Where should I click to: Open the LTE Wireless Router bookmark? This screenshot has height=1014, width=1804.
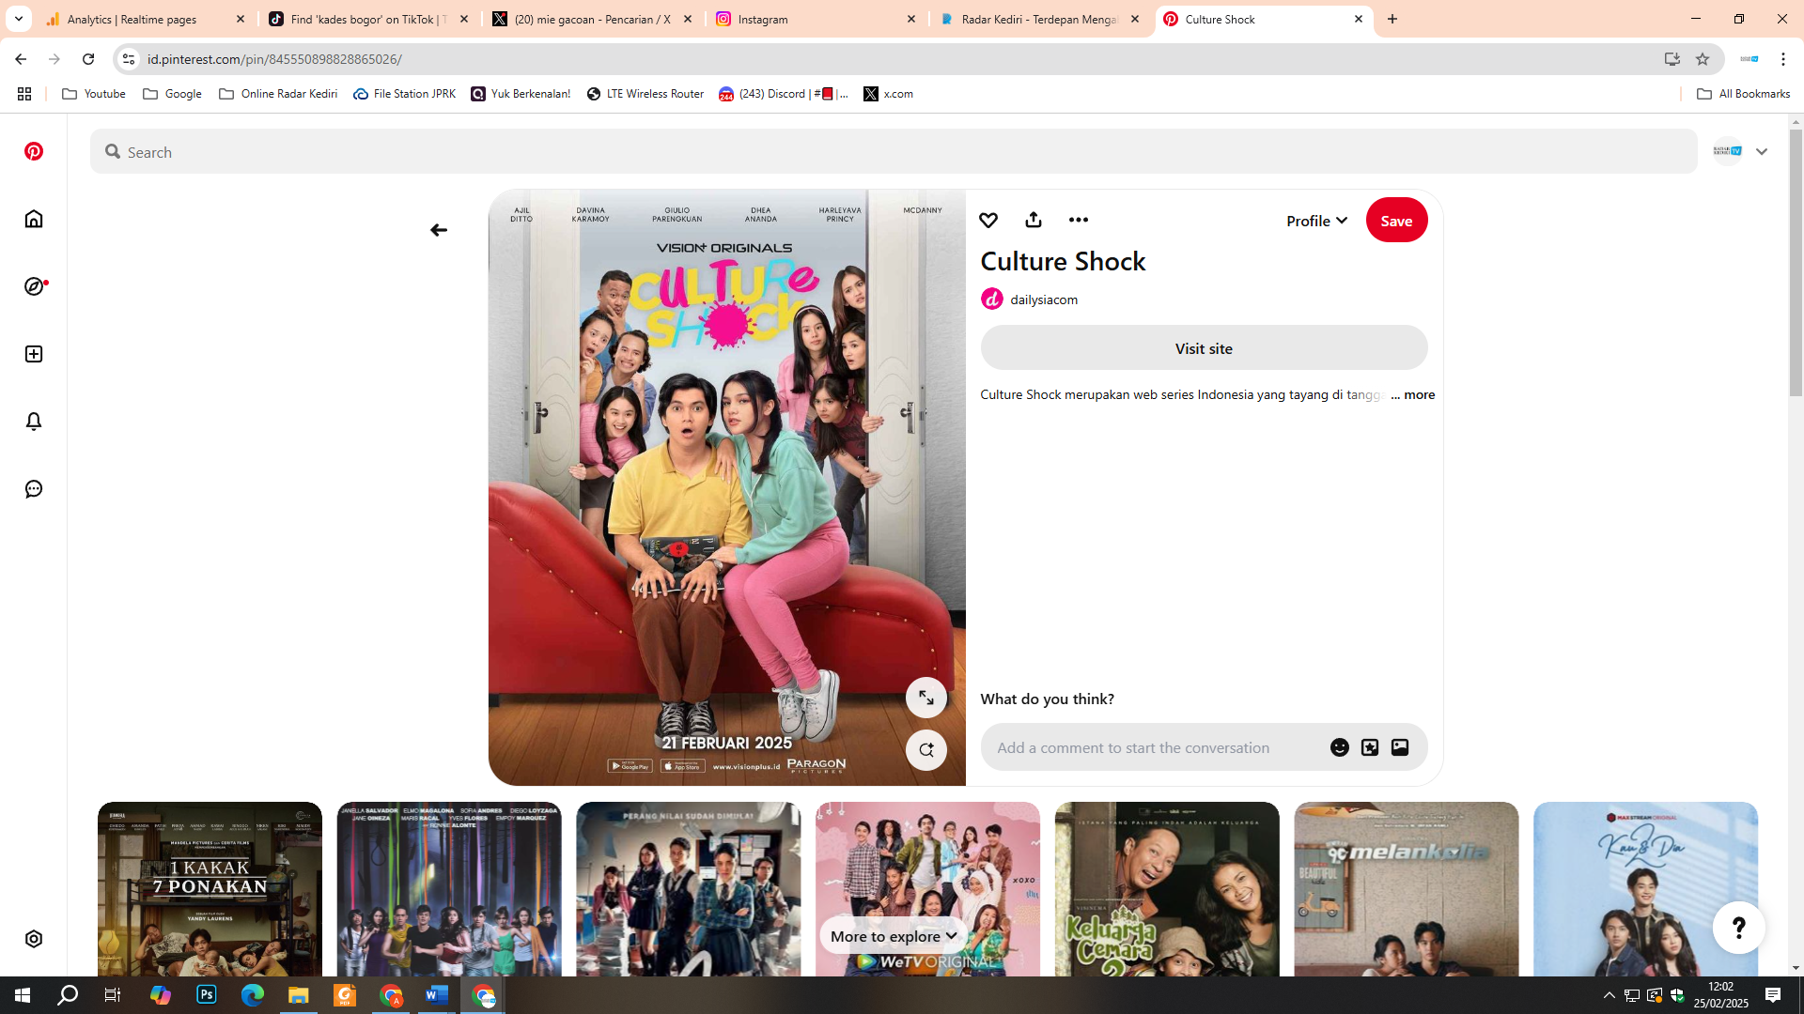click(x=645, y=94)
